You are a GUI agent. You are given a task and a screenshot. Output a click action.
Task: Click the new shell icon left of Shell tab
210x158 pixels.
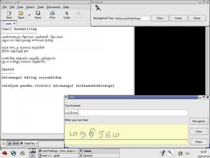4,144
